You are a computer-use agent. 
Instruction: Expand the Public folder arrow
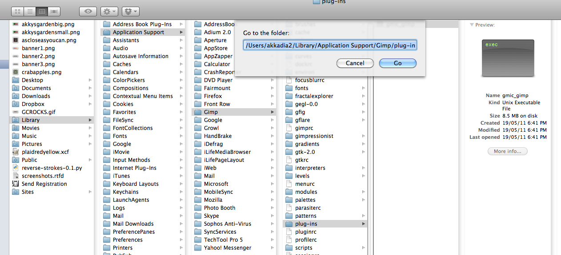point(90,160)
